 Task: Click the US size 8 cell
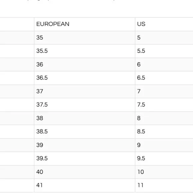(164, 118)
